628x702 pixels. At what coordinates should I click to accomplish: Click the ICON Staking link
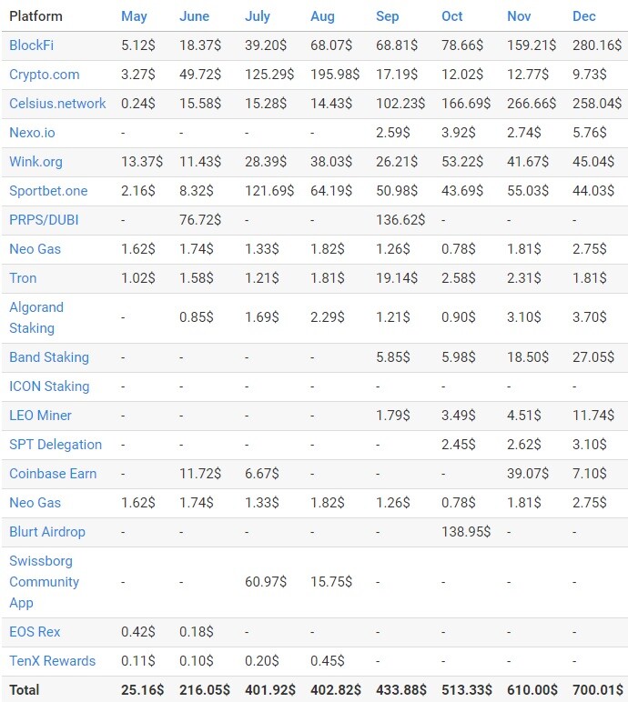click(49, 386)
